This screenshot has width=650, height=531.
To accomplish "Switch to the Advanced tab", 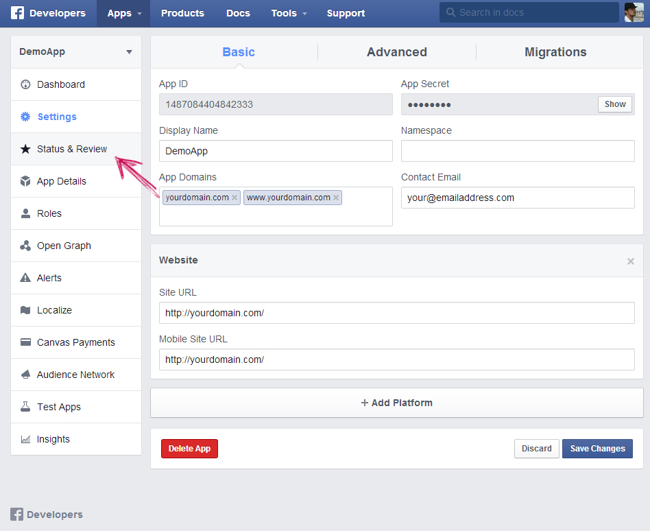I will pos(396,51).
